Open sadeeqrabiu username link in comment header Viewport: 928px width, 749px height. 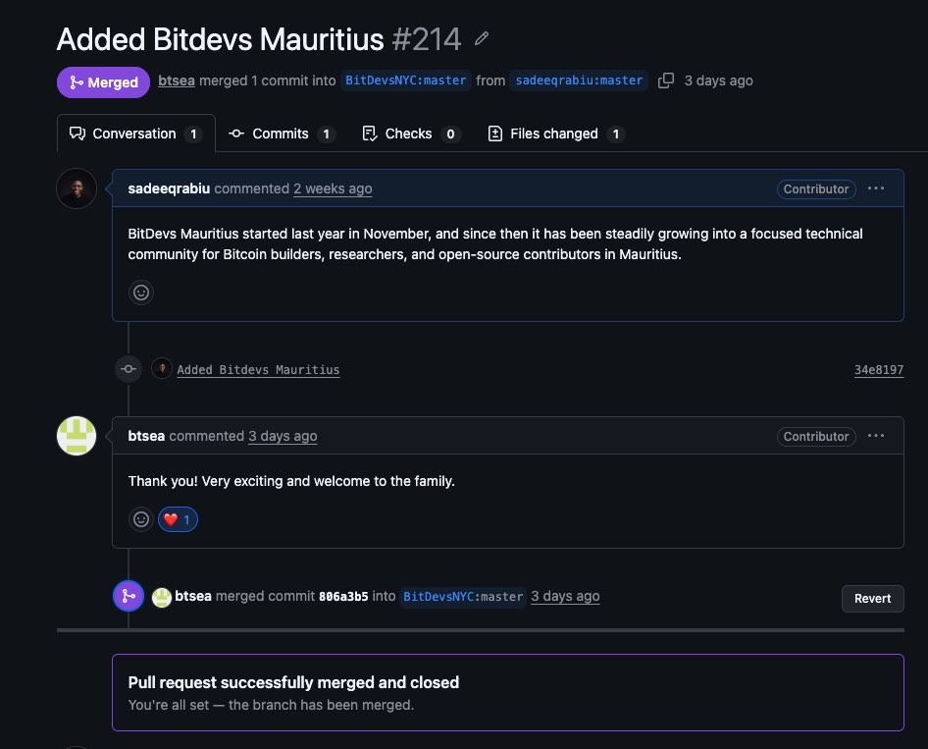[x=169, y=188]
